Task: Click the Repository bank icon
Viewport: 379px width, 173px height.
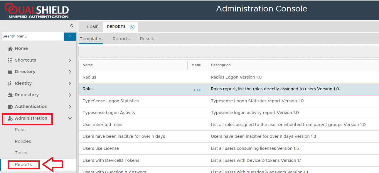Action: pos(10,95)
